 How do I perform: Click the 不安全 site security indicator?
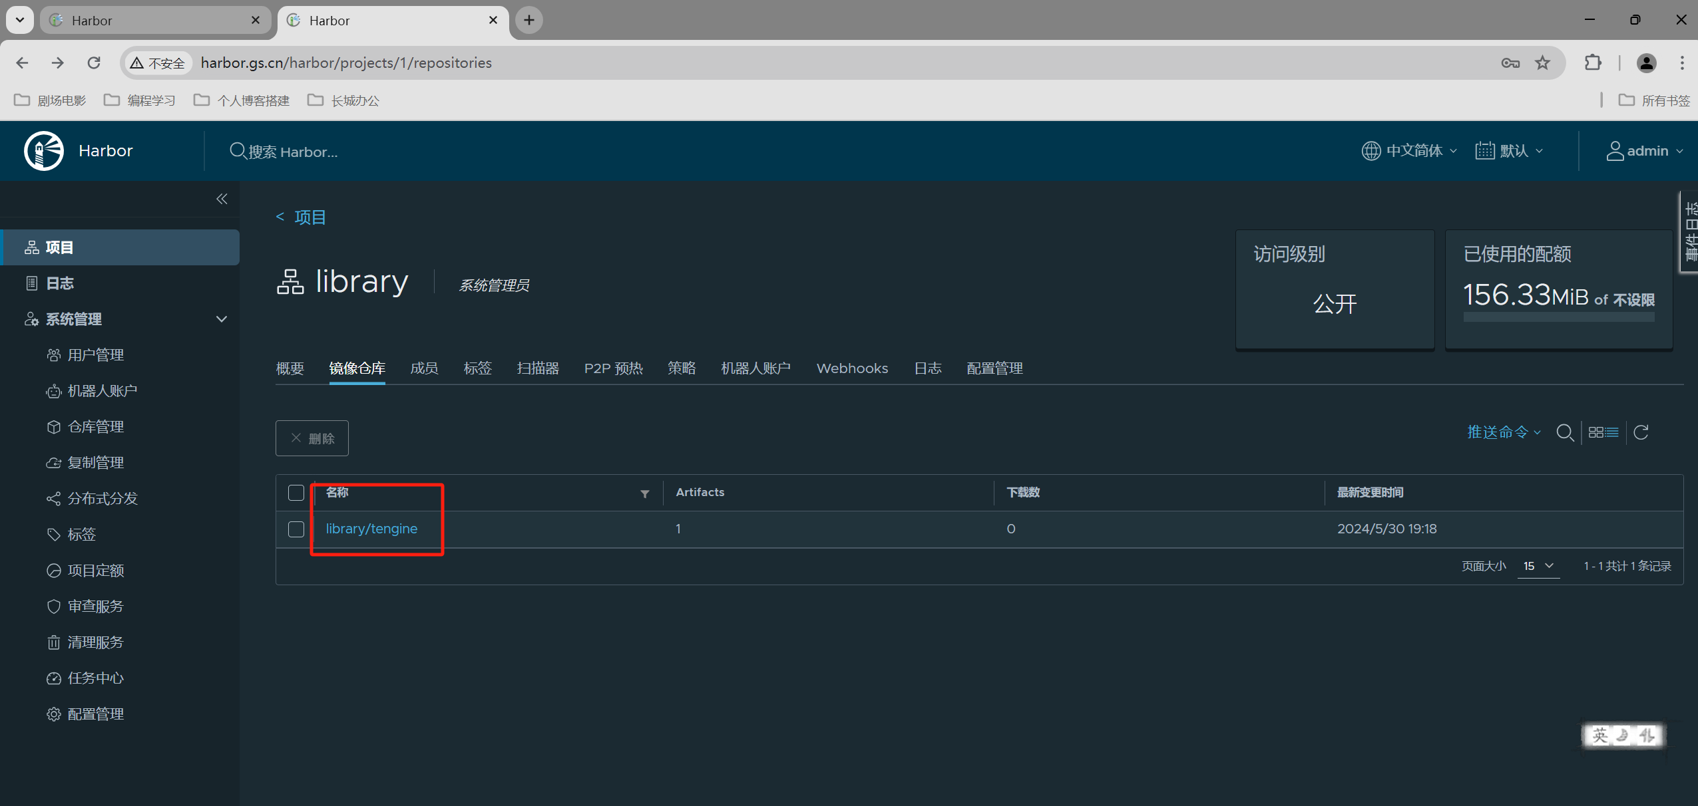(158, 63)
